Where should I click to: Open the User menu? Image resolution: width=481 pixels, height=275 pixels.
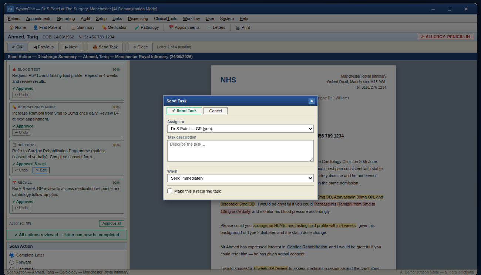click(210, 18)
